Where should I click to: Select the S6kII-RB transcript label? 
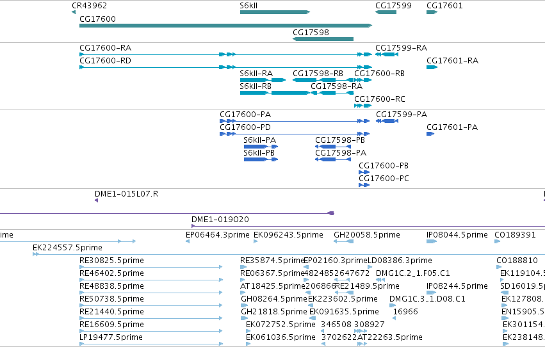256,86
